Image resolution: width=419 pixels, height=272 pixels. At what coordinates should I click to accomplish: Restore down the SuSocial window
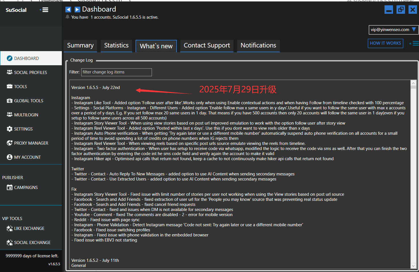[401, 10]
